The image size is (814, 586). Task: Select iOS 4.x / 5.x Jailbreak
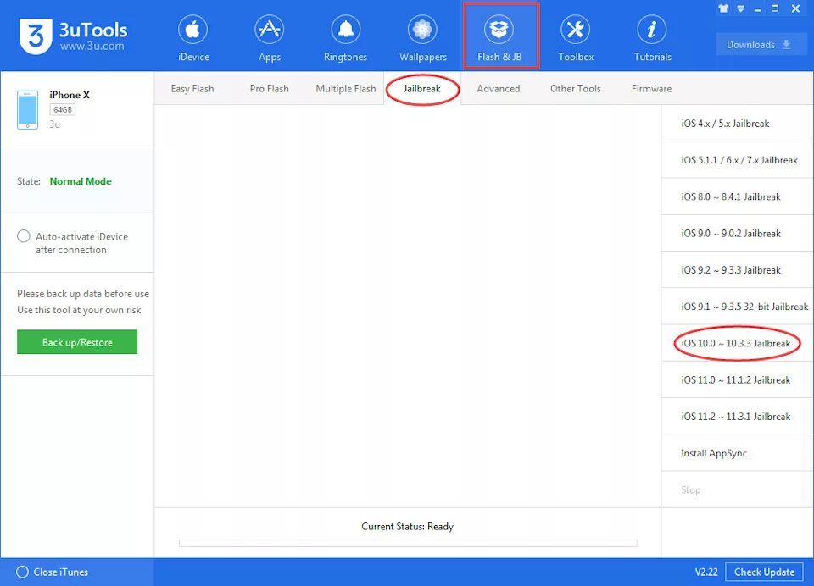[737, 124]
